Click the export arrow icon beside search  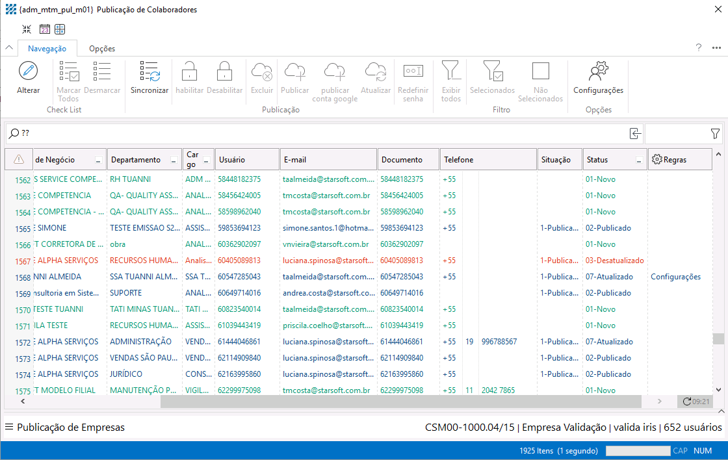point(635,134)
